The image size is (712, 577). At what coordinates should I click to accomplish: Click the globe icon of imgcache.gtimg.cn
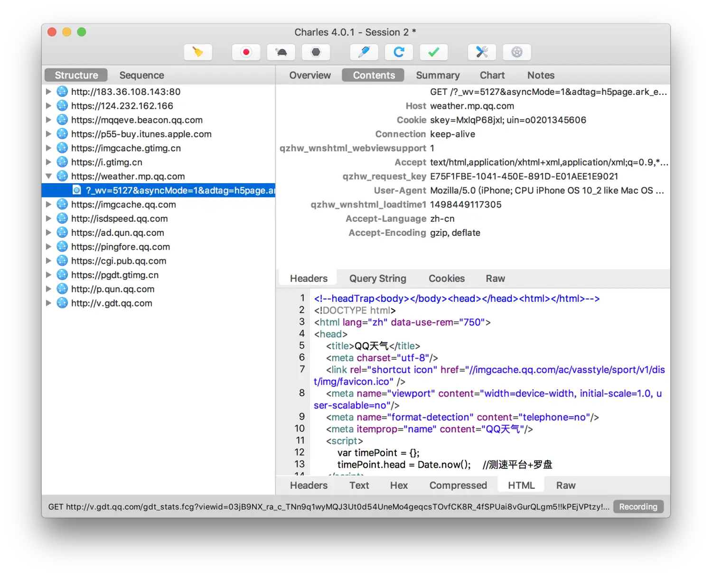coord(62,148)
